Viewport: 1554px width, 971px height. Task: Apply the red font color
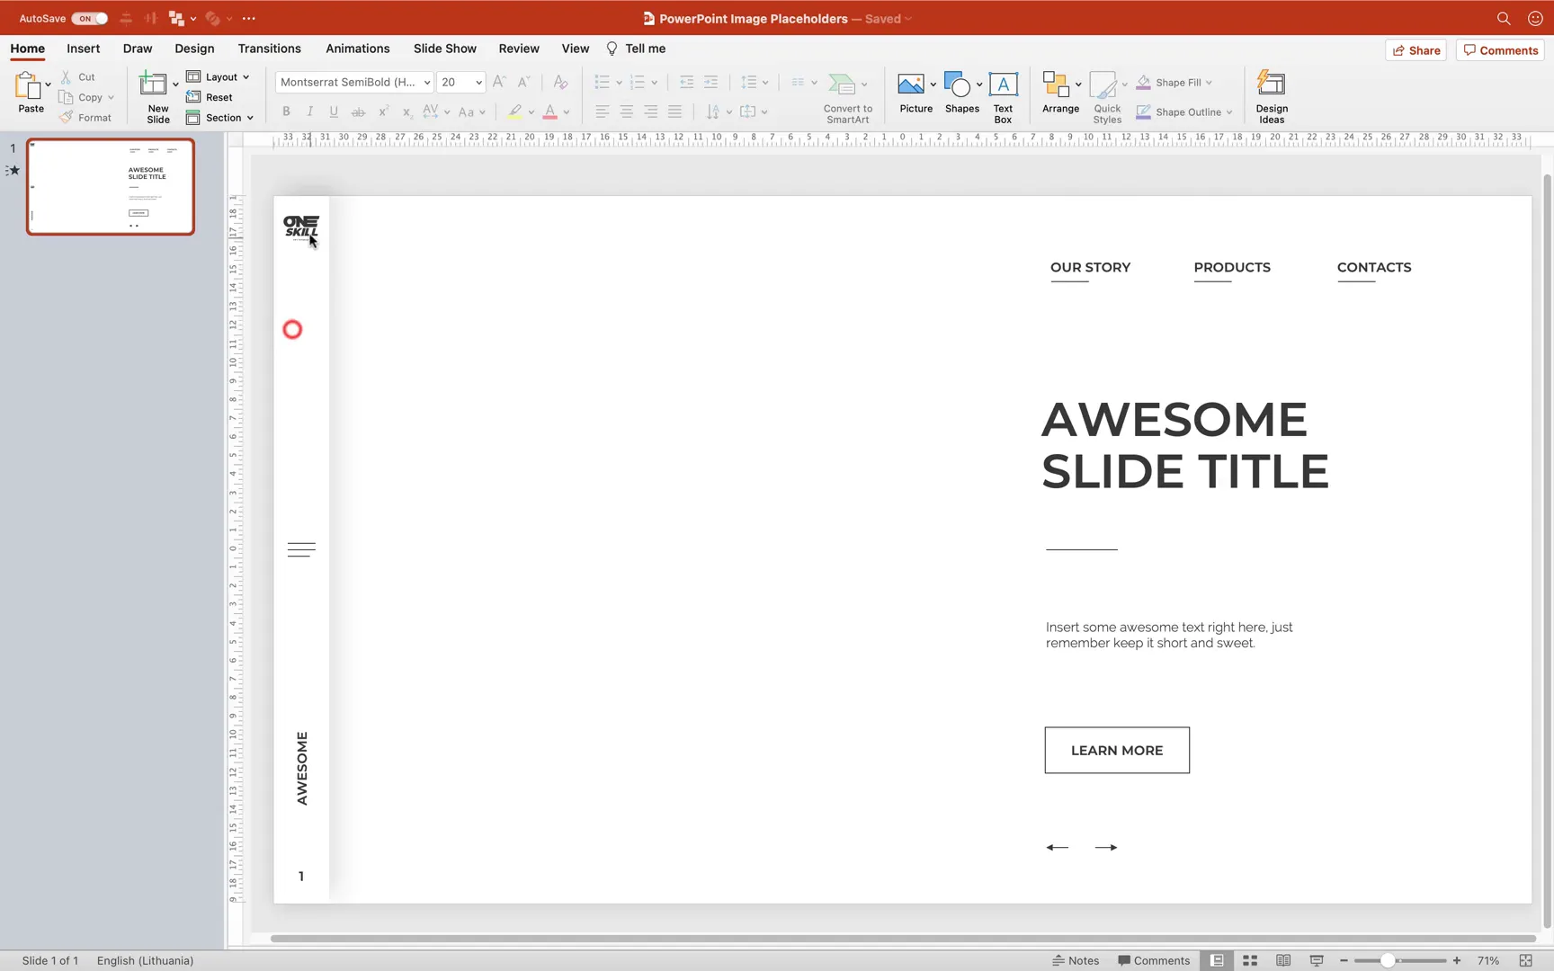click(549, 111)
